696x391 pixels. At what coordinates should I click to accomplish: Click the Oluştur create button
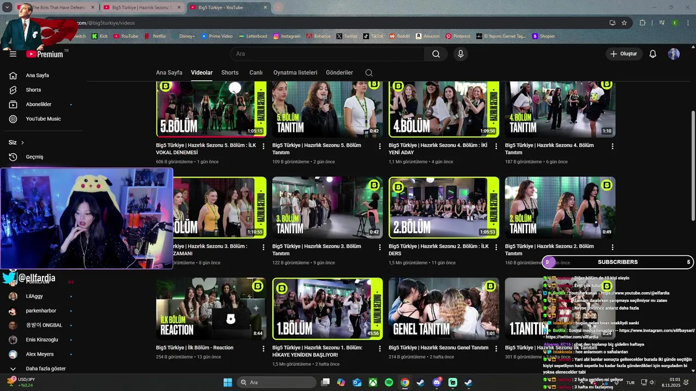pyautogui.click(x=624, y=54)
